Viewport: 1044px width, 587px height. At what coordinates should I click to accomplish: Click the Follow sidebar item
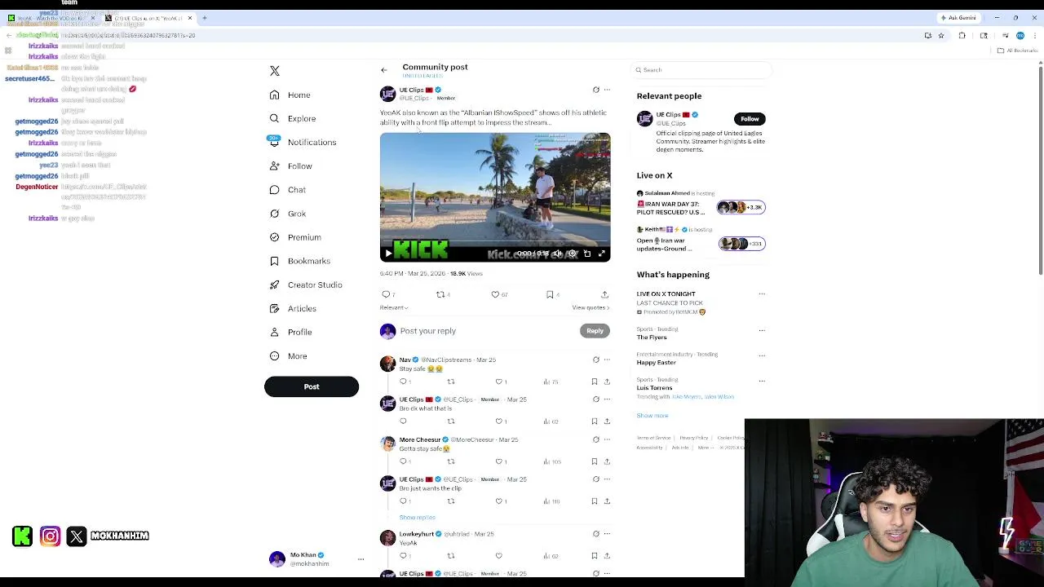[x=290, y=166]
